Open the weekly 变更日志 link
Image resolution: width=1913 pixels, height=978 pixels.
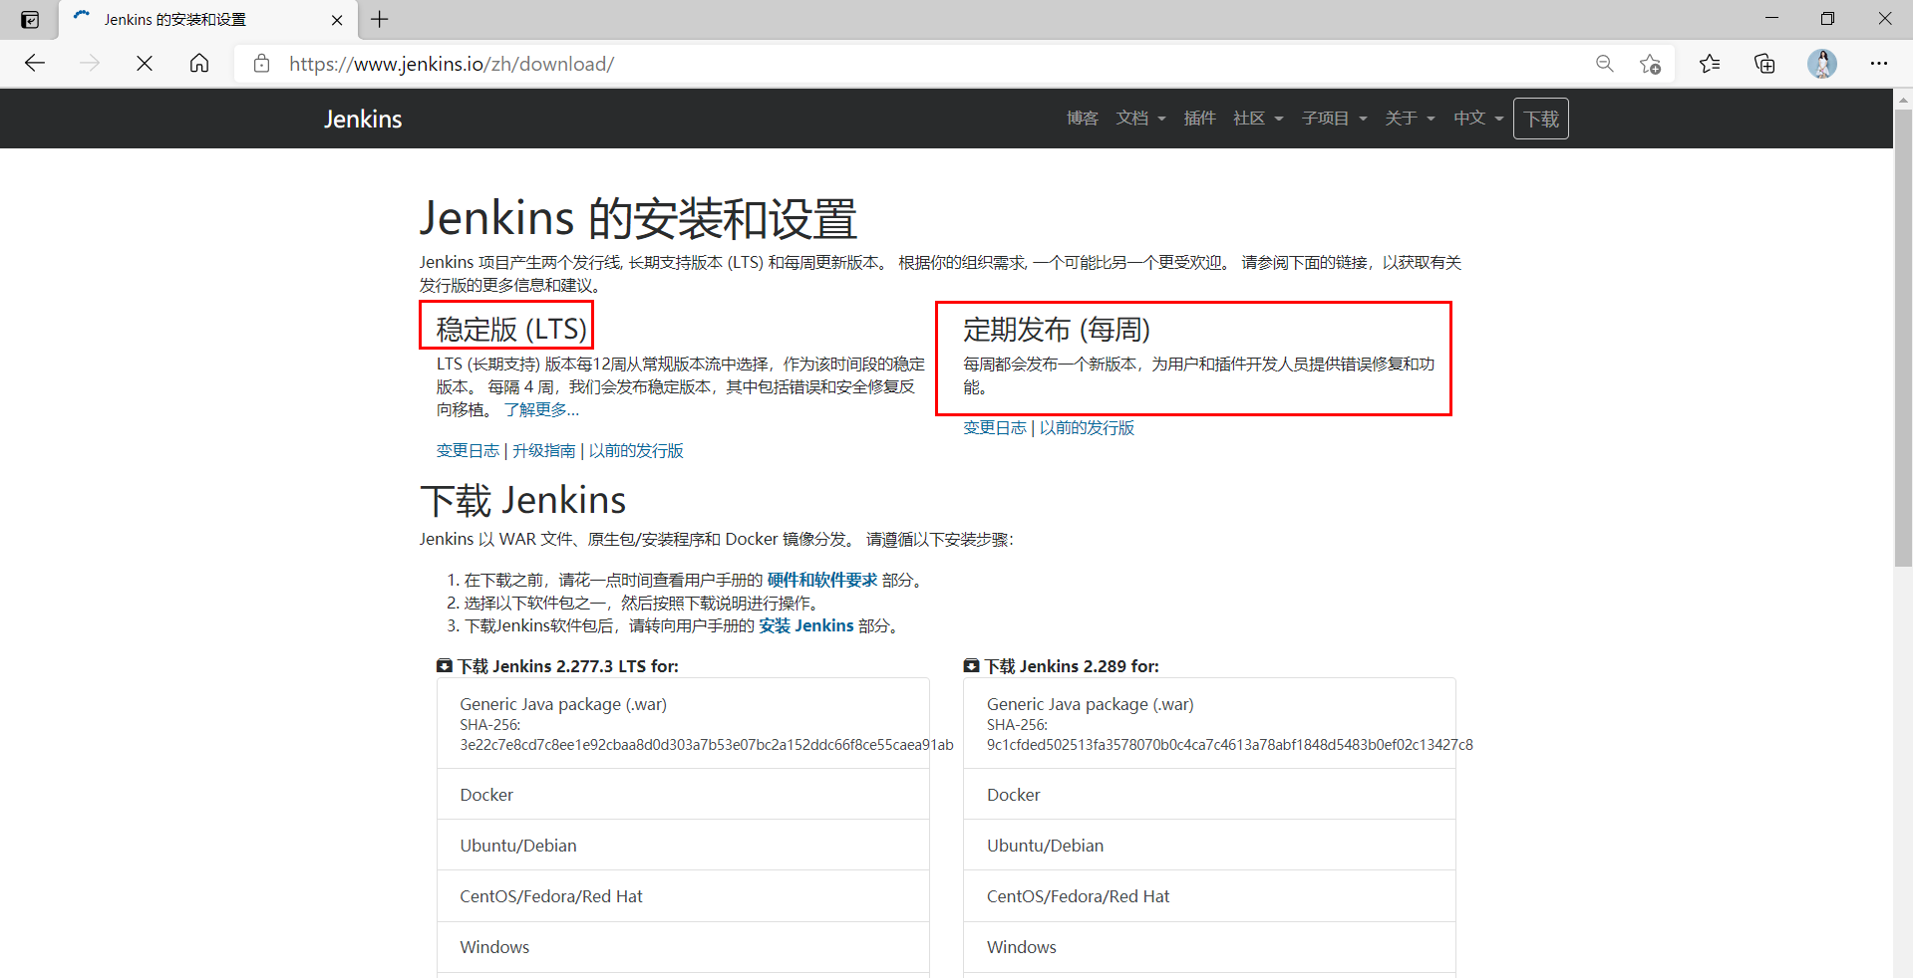pyautogui.click(x=994, y=427)
